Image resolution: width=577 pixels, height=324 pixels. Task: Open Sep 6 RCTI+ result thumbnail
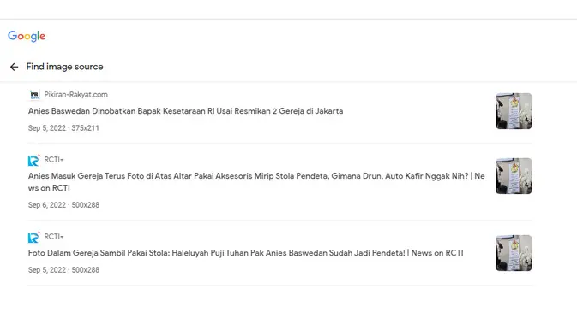coord(514,176)
